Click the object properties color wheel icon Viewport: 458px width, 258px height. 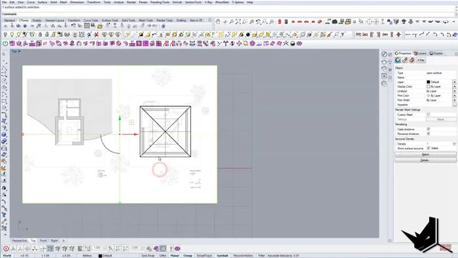(398, 60)
